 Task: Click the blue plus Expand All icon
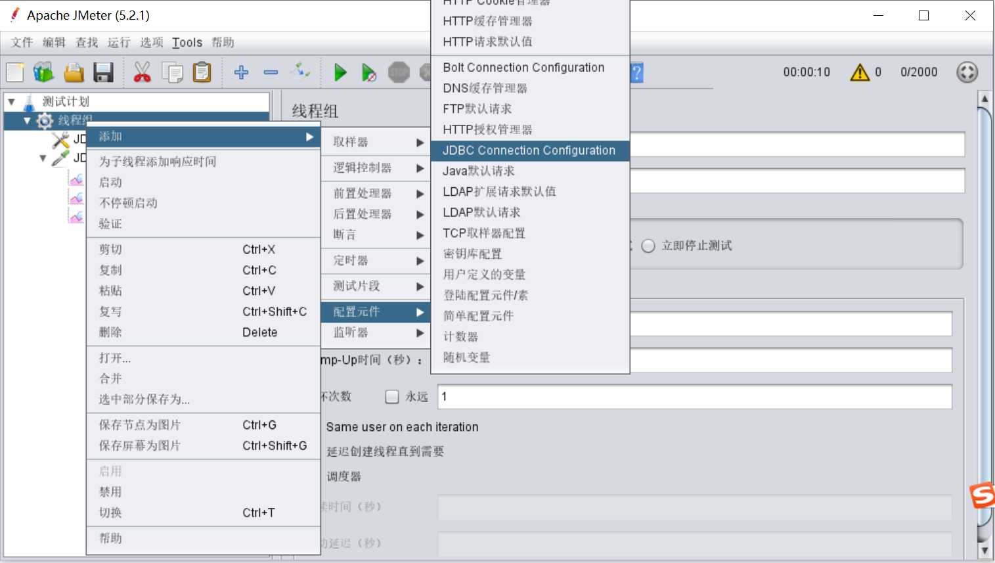coord(242,72)
